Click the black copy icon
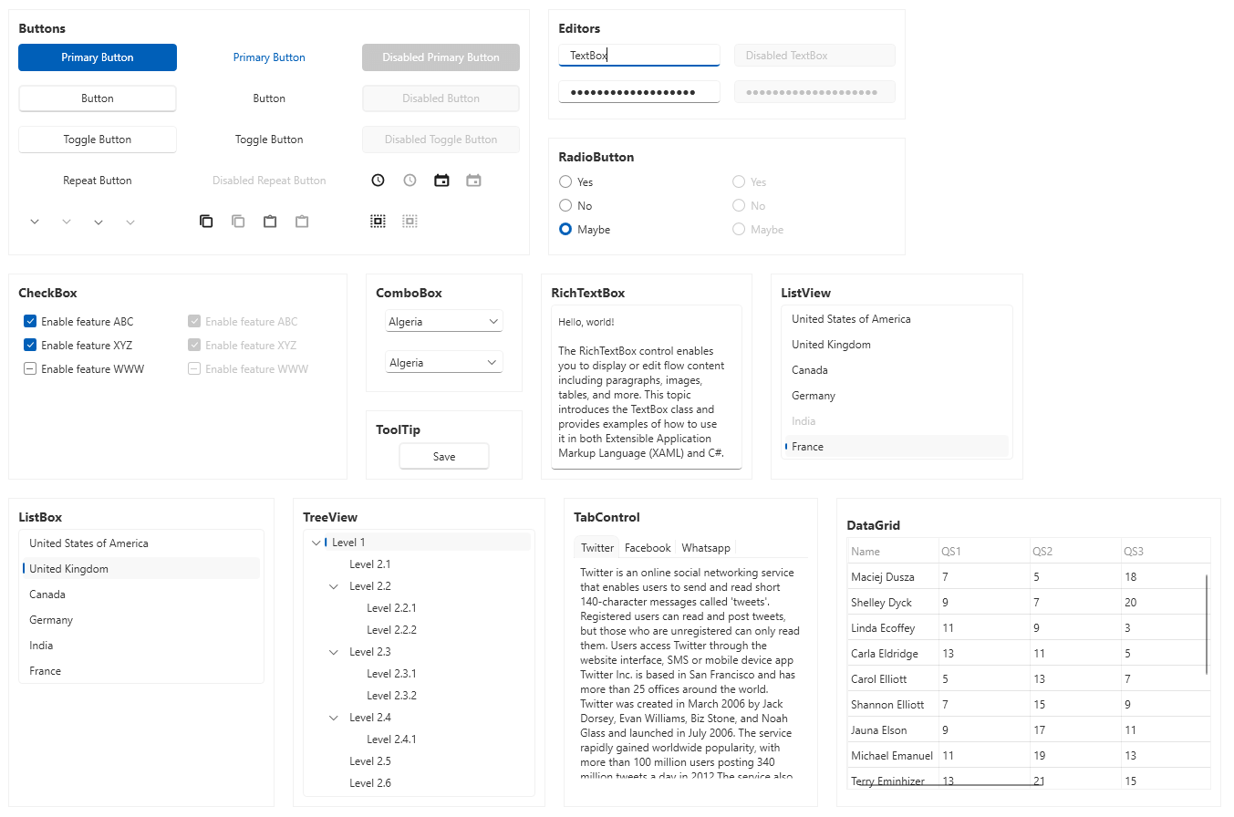The height and width of the screenshot is (817, 1234). coord(206,222)
